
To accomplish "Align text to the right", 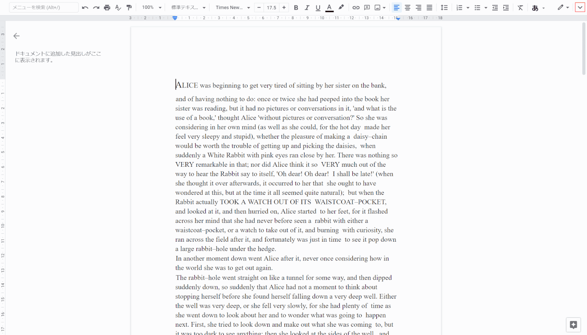I will [x=418, y=8].
